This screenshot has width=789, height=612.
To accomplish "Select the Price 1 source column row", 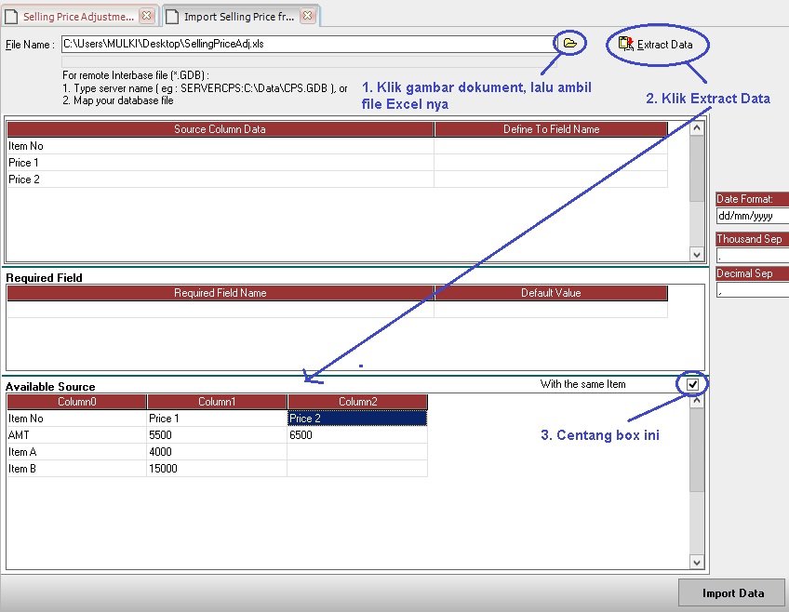I will pyautogui.click(x=221, y=163).
